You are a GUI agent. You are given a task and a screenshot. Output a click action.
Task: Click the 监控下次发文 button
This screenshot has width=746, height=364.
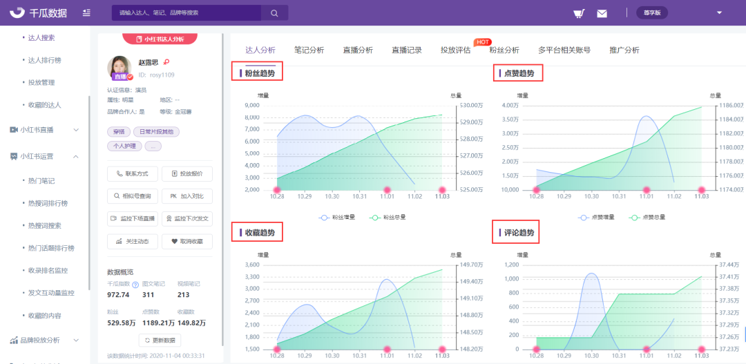point(187,219)
